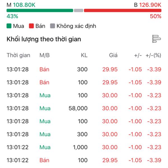The image size is (168, 168).
Task: Open the volume-by-price chart icon
Action: (157, 39)
